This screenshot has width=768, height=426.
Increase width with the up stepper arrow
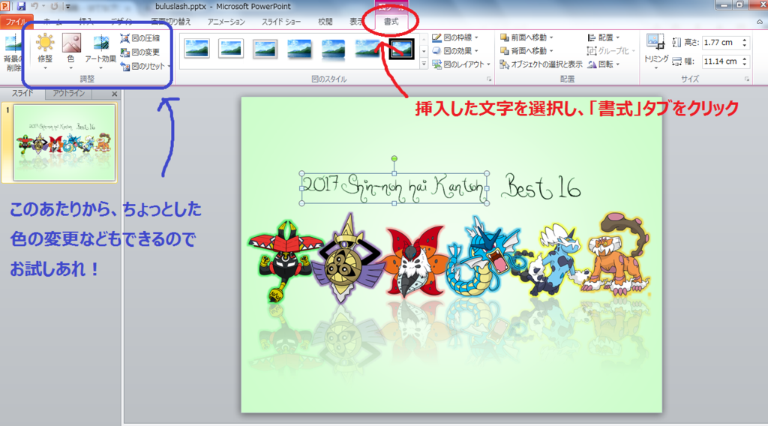point(745,58)
